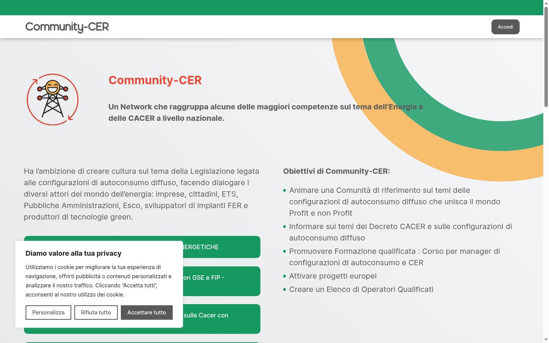The height and width of the screenshot is (343, 549).
Task: Click the Community-CER site logo
Action: (67, 27)
